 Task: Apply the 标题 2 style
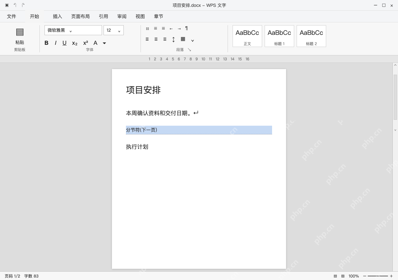(311, 36)
